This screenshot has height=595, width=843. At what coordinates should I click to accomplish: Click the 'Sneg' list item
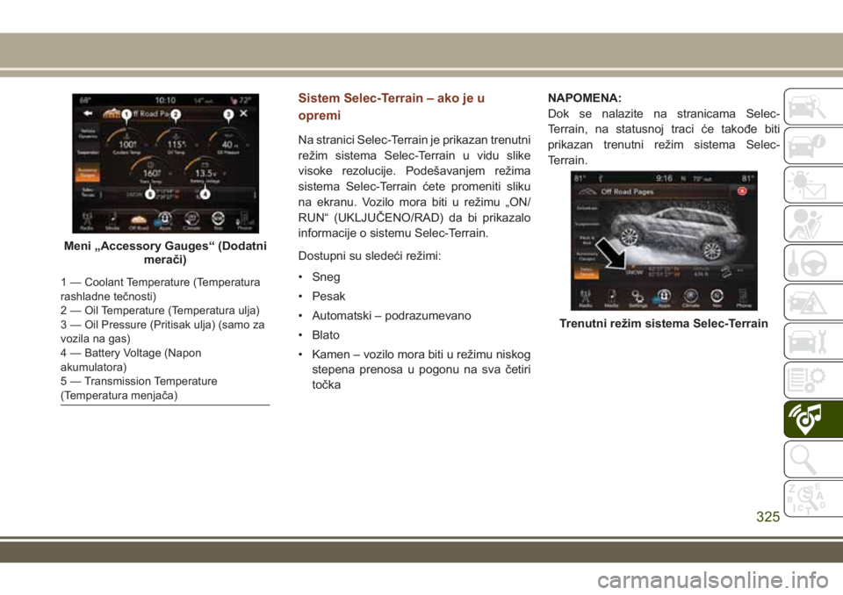point(326,276)
